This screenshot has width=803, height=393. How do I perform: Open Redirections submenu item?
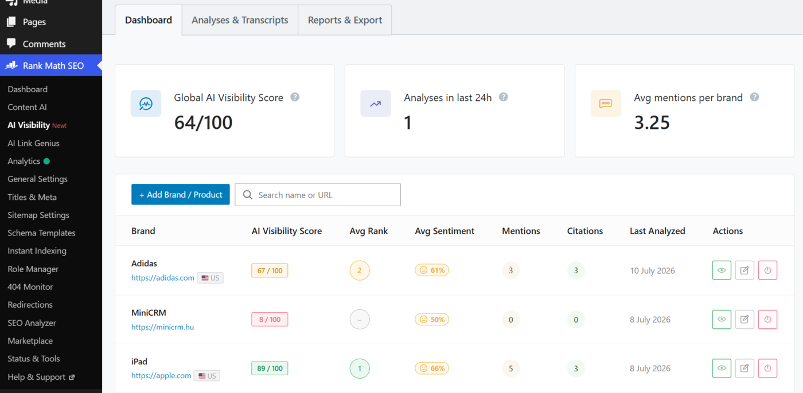pyautogui.click(x=30, y=305)
